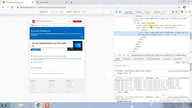This screenshot has height=108, width=192.
Task: Click the blue Download tool now button
Action: [x=36, y=50]
